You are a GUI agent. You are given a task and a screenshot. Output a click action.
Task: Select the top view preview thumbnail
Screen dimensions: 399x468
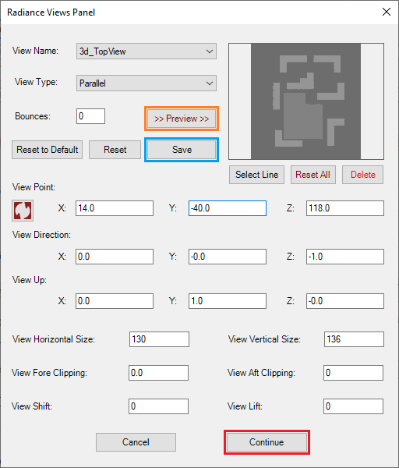coord(306,101)
